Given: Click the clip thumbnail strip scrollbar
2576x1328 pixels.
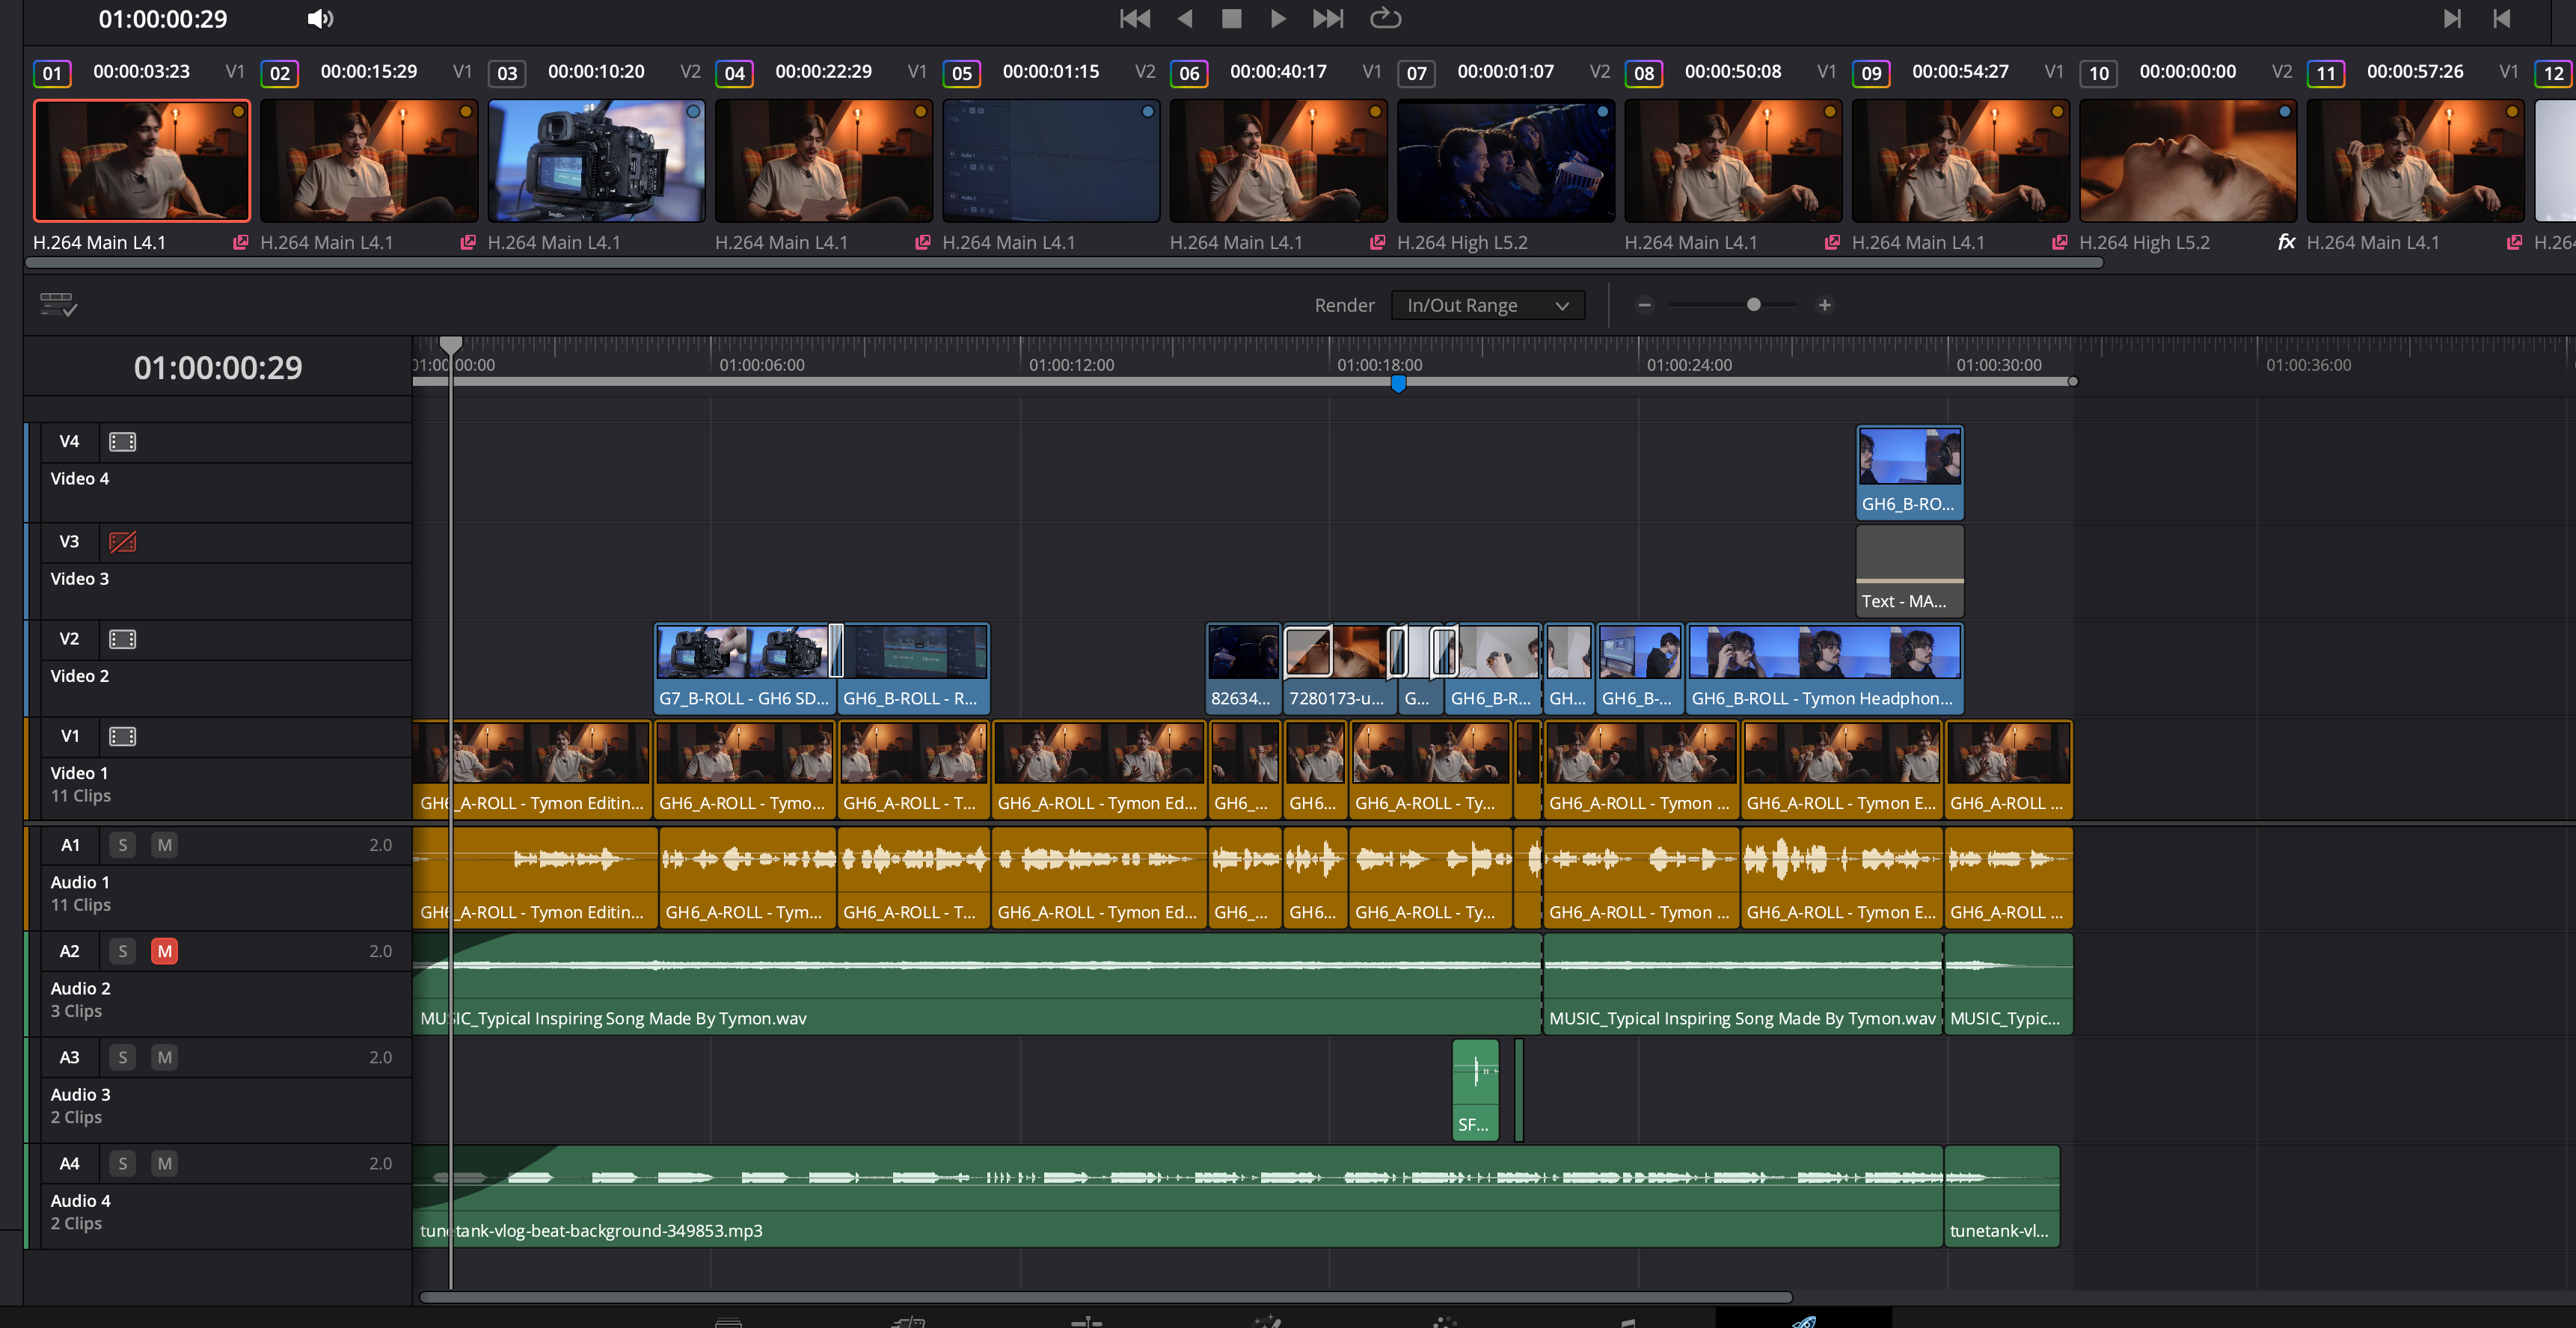Looking at the screenshot, I should [1064, 264].
